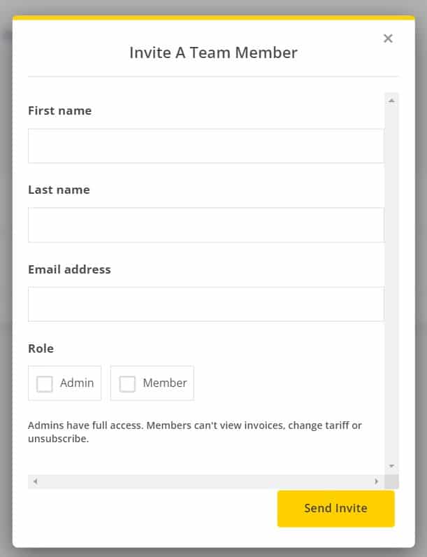Image resolution: width=427 pixels, height=557 pixels.
Task: Send the invite with the yellow button
Action: (x=336, y=508)
